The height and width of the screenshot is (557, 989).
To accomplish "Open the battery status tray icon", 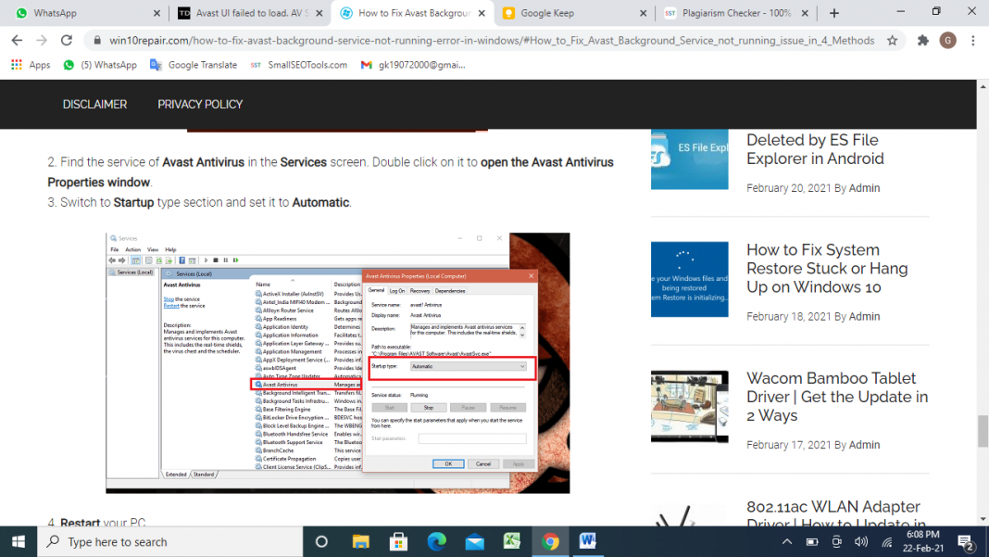I will coord(812,542).
